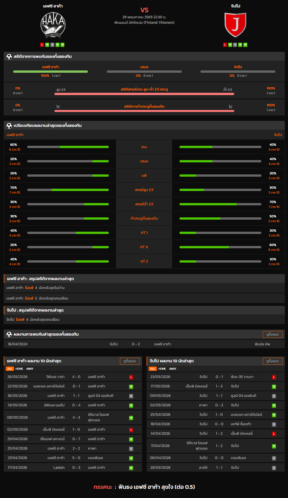The height and width of the screenshot is (498, 288).
Task: Click view-all button in JIPPO last 10 panel
Action: point(273,361)
